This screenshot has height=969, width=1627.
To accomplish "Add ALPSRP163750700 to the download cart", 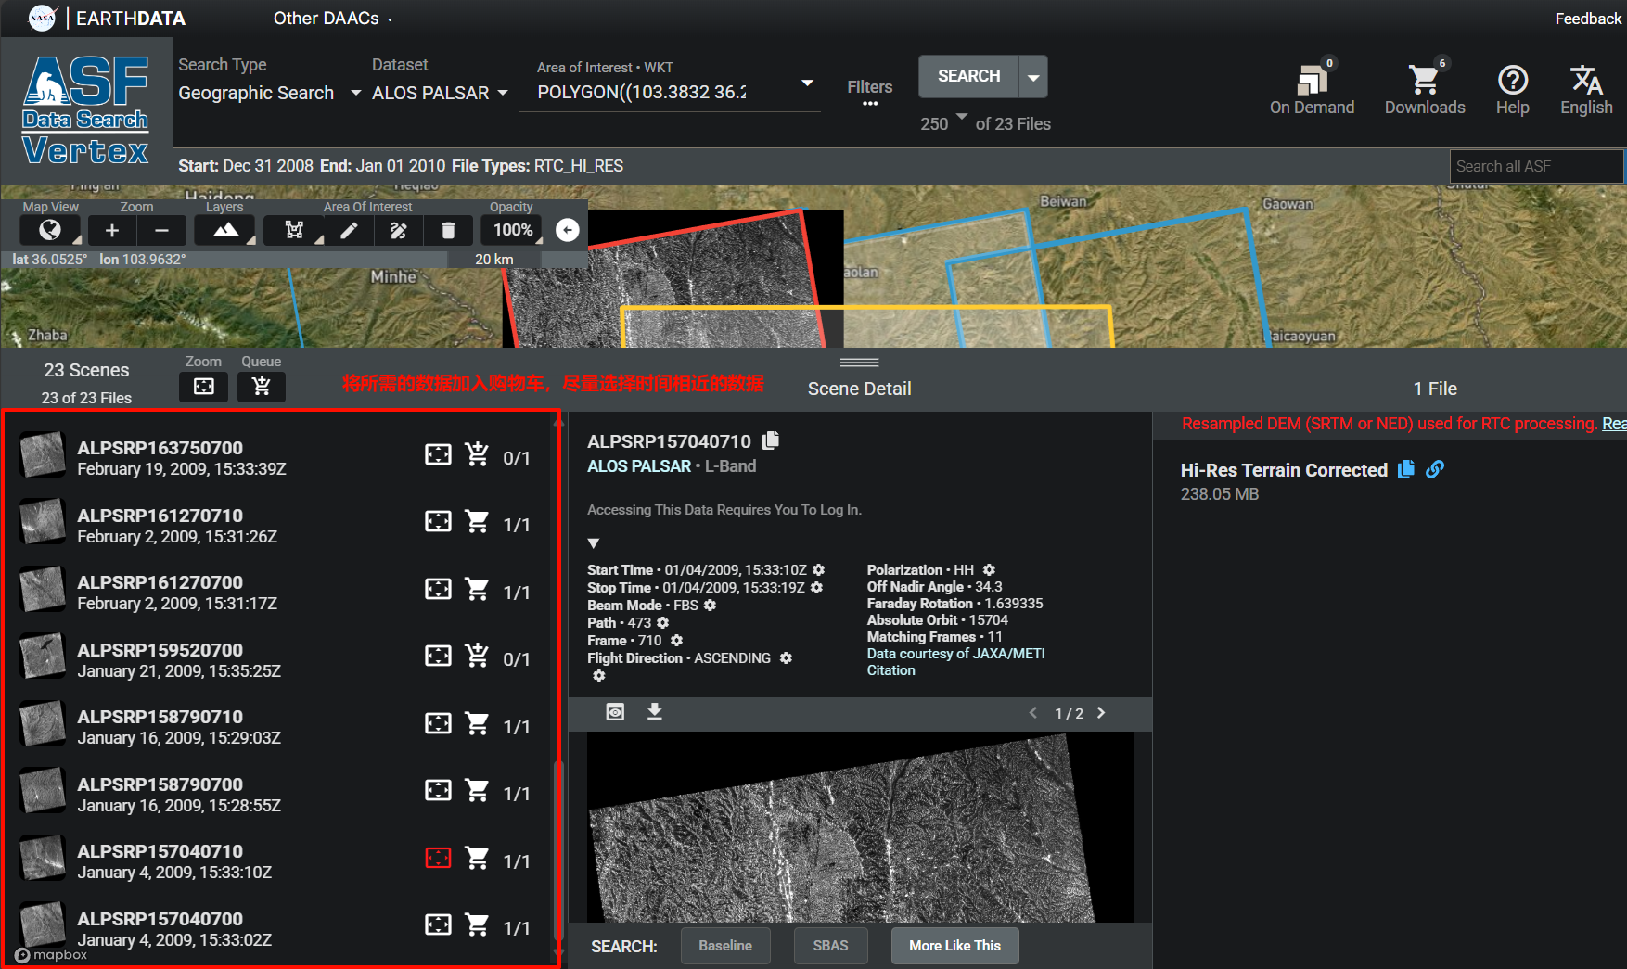I will [477, 454].
